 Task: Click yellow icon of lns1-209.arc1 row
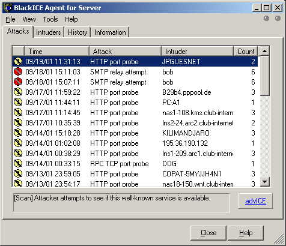click(x=18, y=153)
